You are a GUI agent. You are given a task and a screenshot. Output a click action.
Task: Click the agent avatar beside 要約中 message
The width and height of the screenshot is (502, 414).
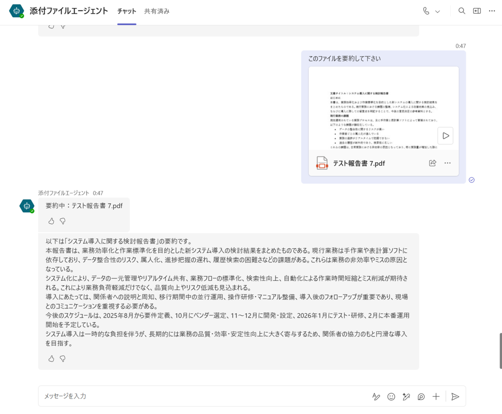(27, 206)
